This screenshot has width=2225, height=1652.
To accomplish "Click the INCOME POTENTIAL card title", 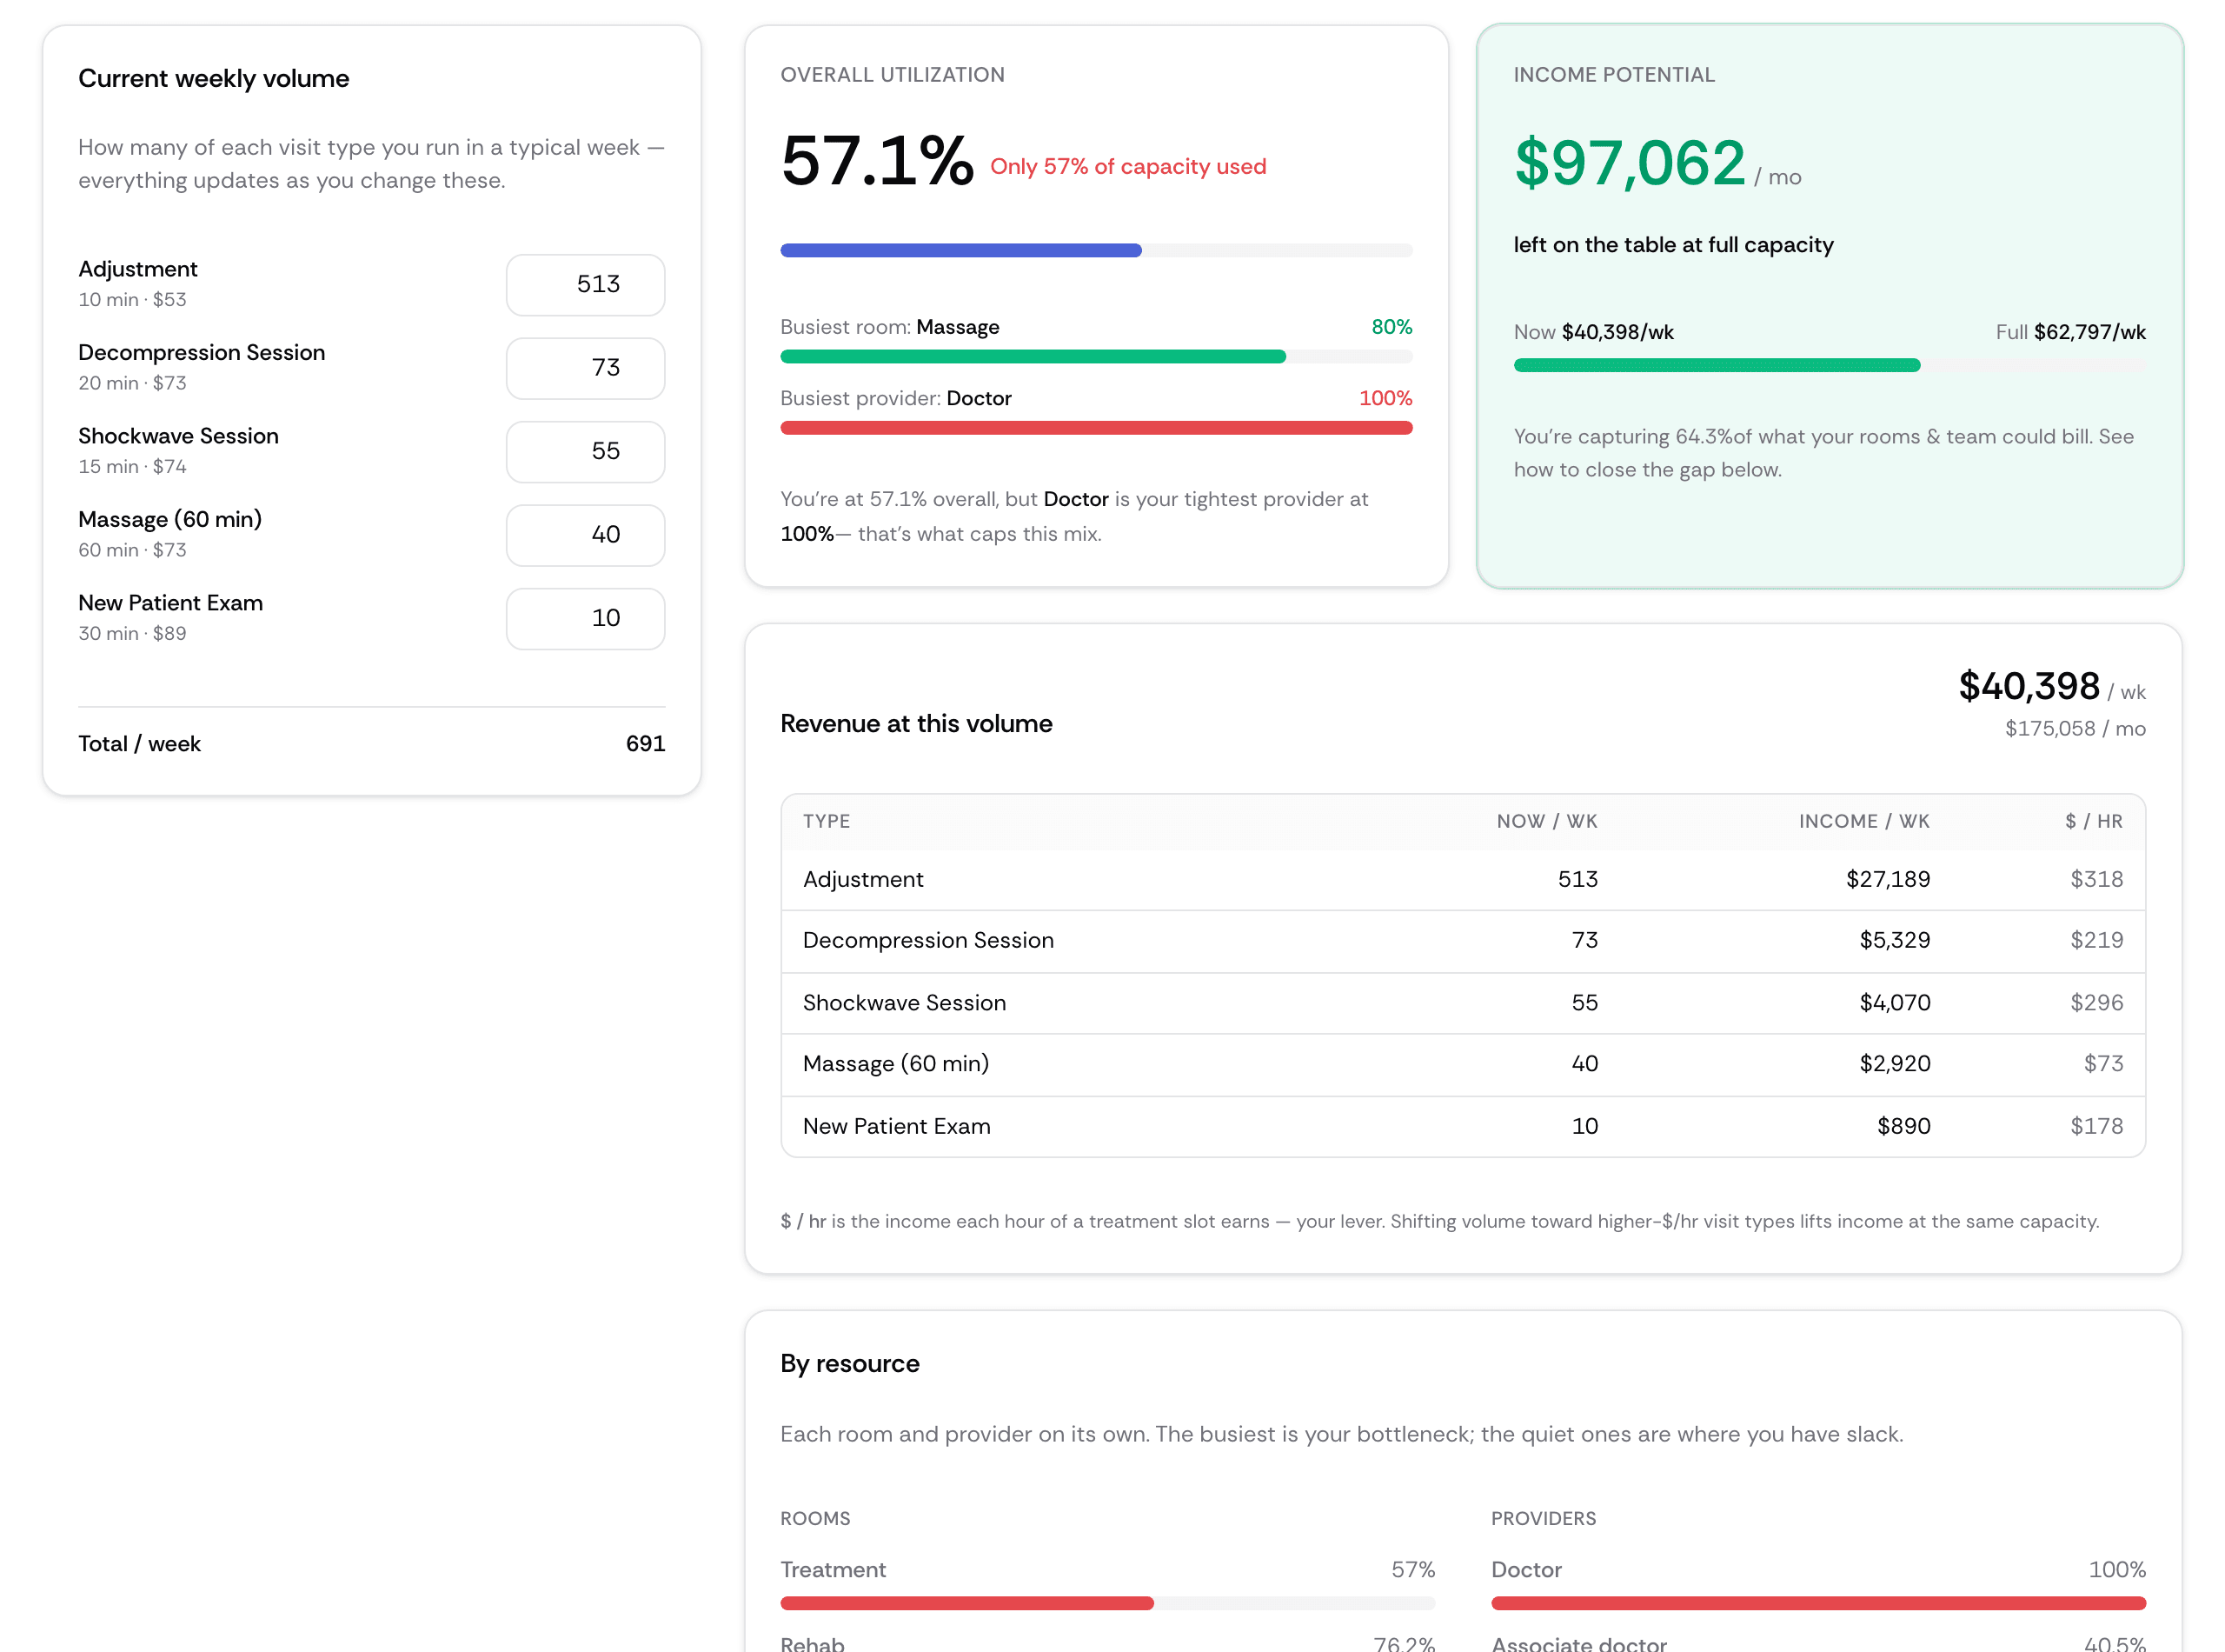I will (x=1613, y=75).
